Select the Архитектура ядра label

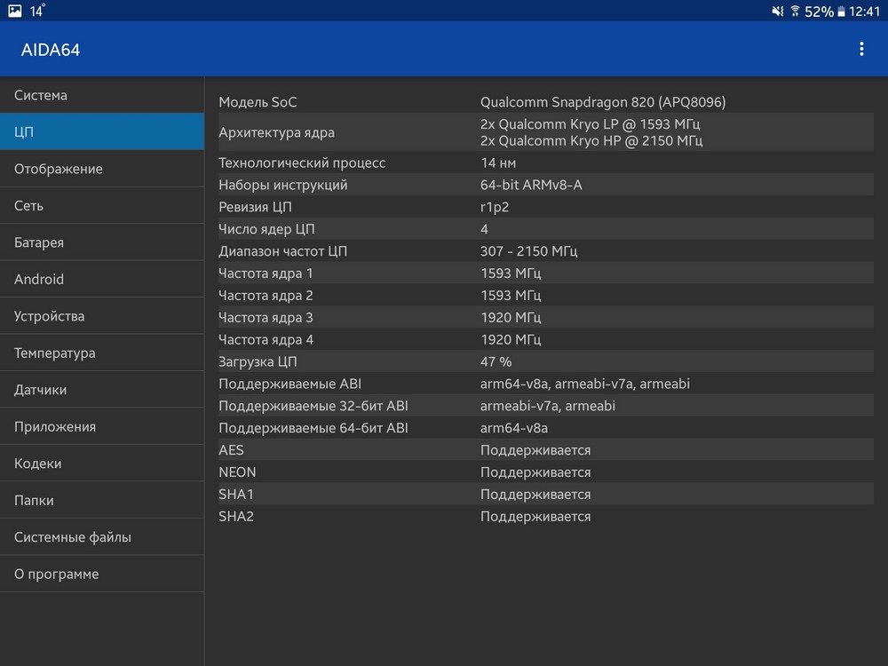276,132
